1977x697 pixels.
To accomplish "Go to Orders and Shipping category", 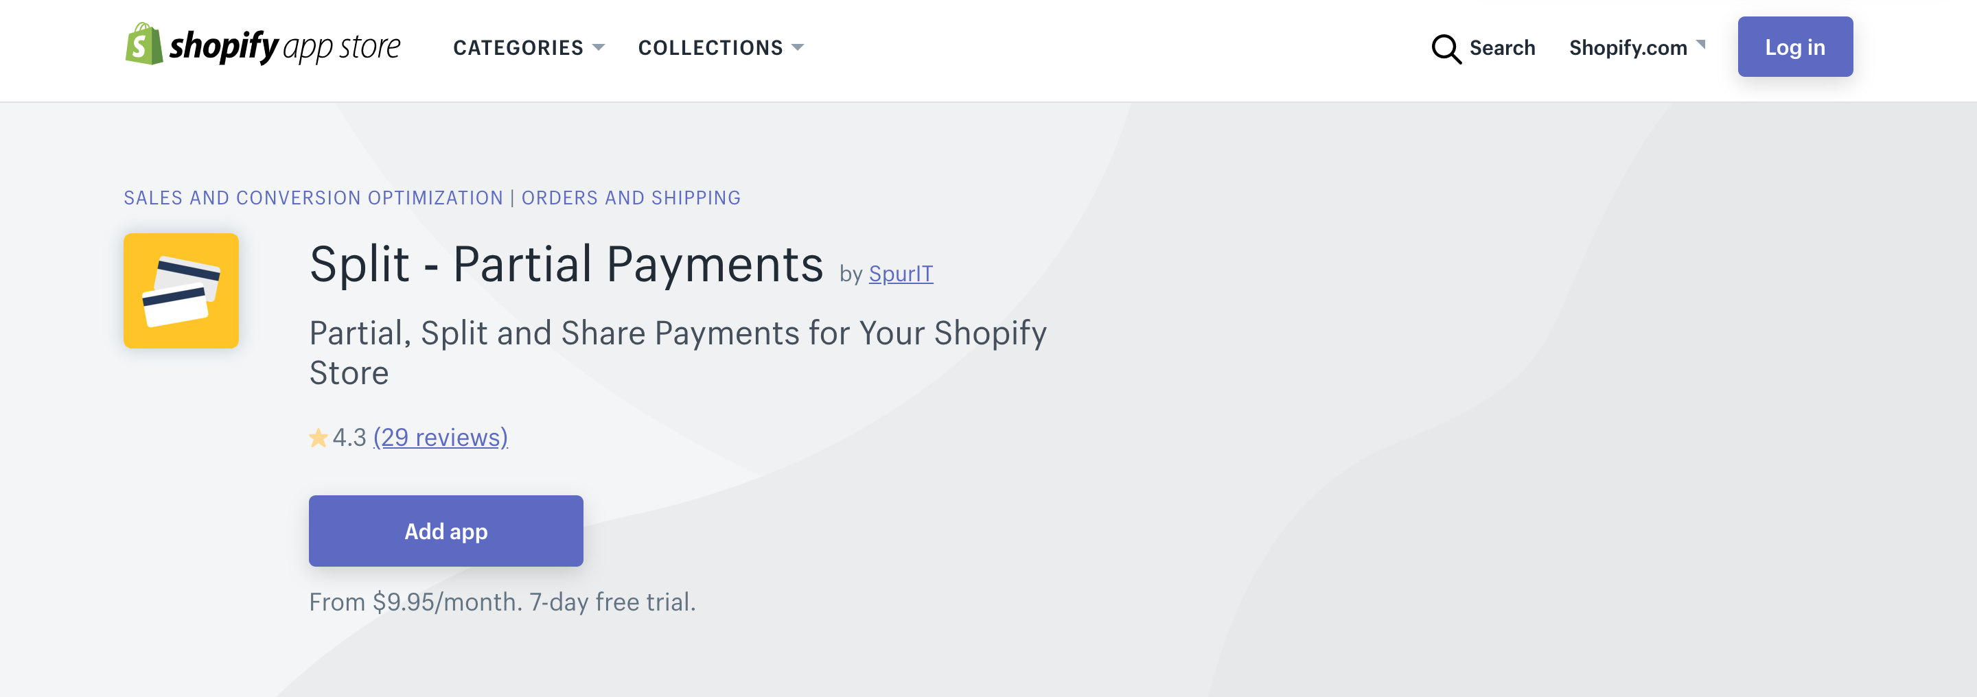I will click(631, 198).
